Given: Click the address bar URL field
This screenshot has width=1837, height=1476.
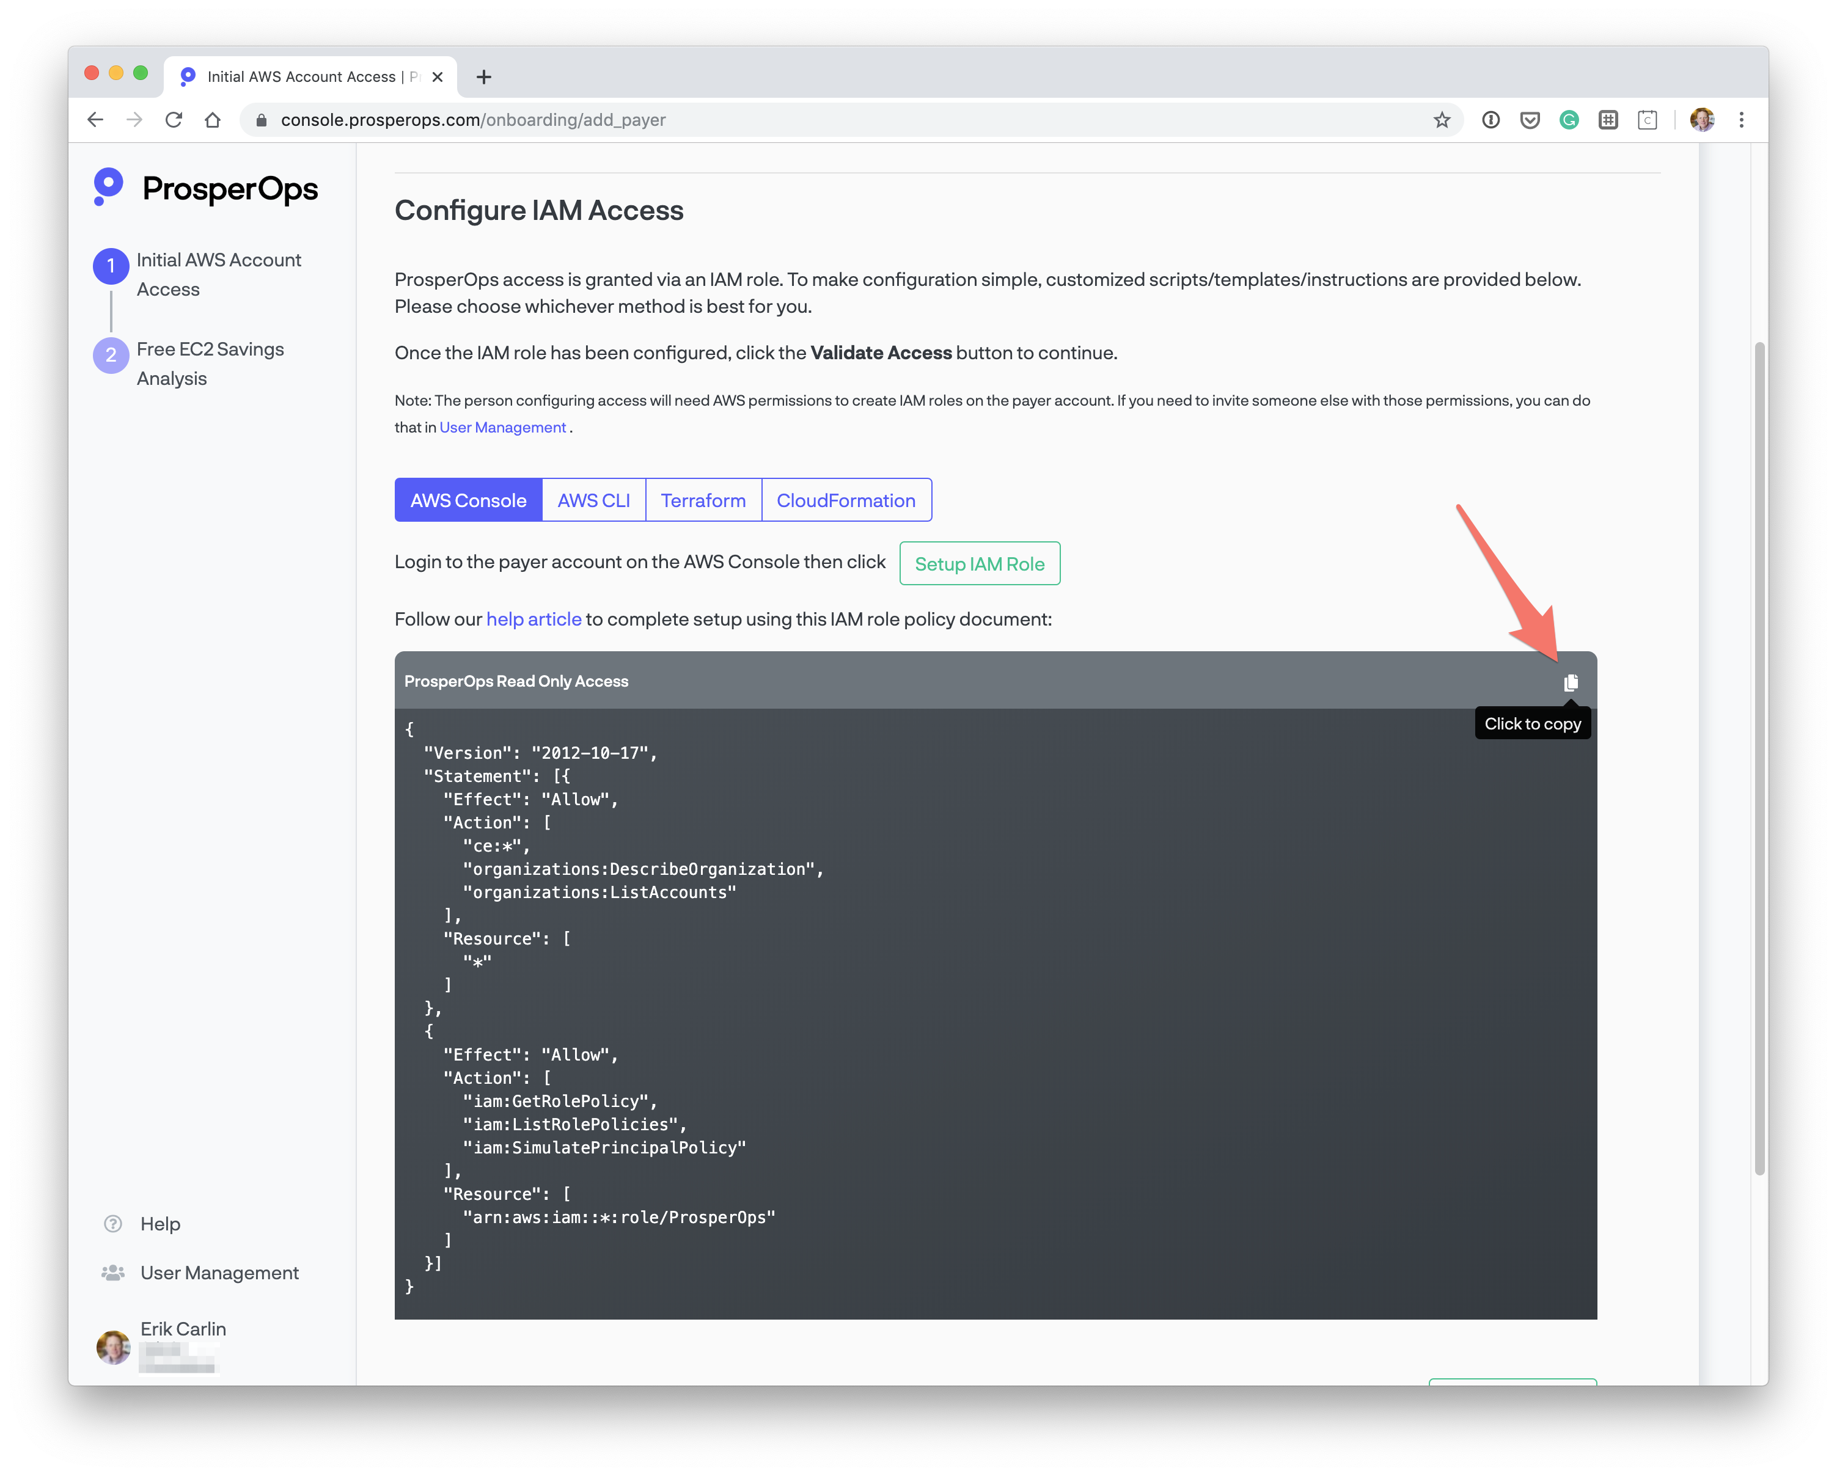Looking at the screenshot, I should pyautogui.click(x=852, y=120).
